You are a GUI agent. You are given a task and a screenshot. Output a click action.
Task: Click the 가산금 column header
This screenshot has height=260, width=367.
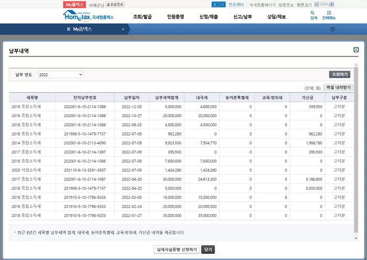307,97
